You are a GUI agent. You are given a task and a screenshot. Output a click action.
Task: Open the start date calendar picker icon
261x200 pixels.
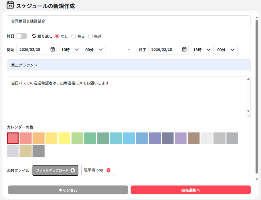pos(52,50)
